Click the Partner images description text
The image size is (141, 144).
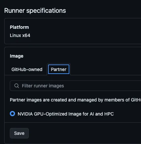click(x=75, y=100)
